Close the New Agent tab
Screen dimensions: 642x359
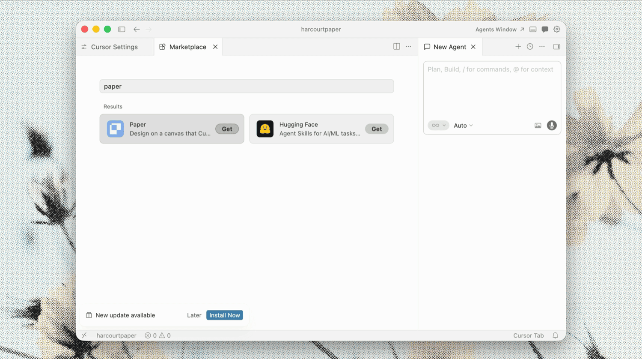click(473, 47)
